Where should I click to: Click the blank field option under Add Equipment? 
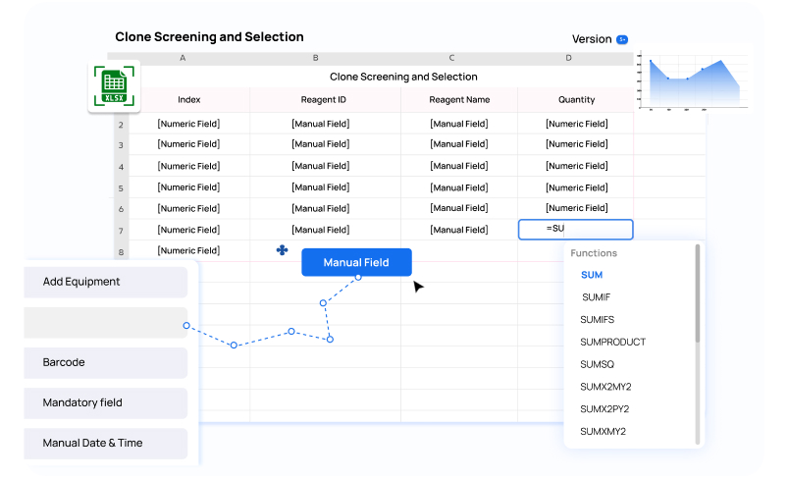point(106,322)
